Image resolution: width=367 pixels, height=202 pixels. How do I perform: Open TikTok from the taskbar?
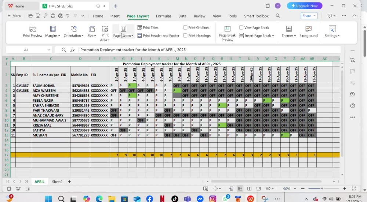pos(175,199)
